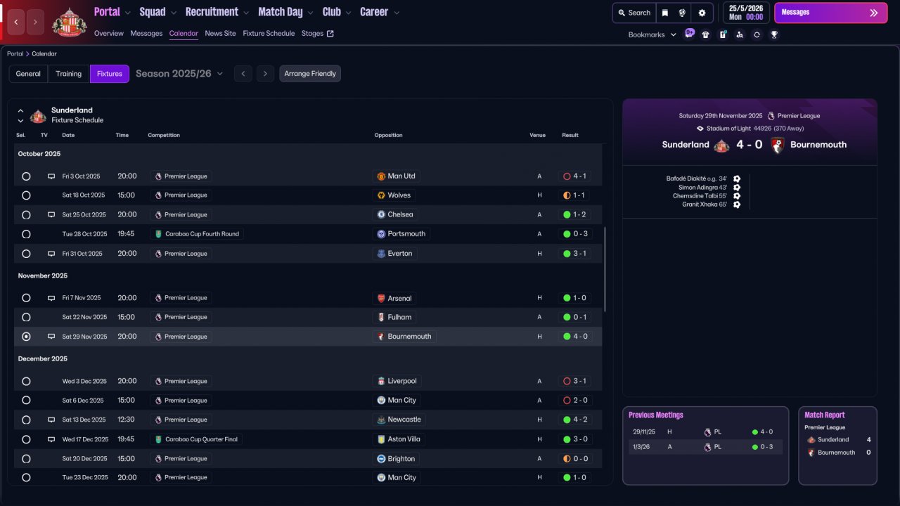The height and width of the screenshot is (506, 900).
Task: Open the Season 2025/26 dropdown
Action: pos(179,74)
